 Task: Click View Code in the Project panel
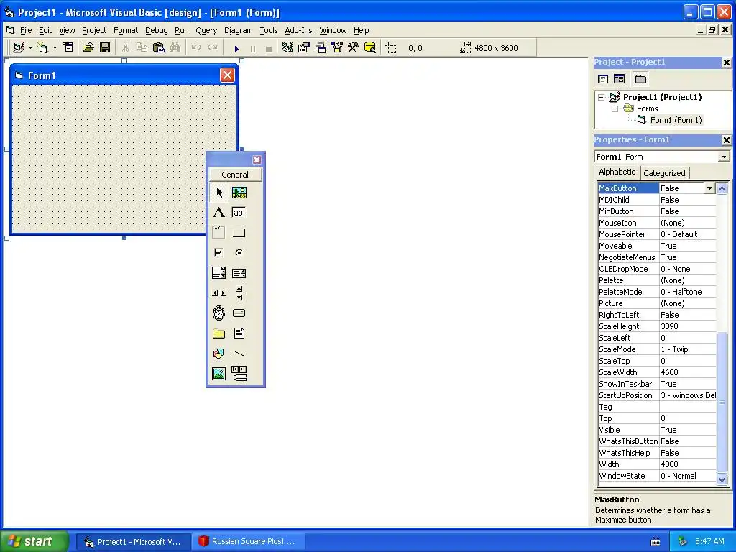point(603,79)
